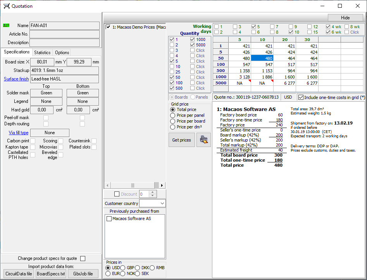Click the quantity 5000 row header
The height and width of the screenshot is (280, 367).
click(x=221, y=83)
